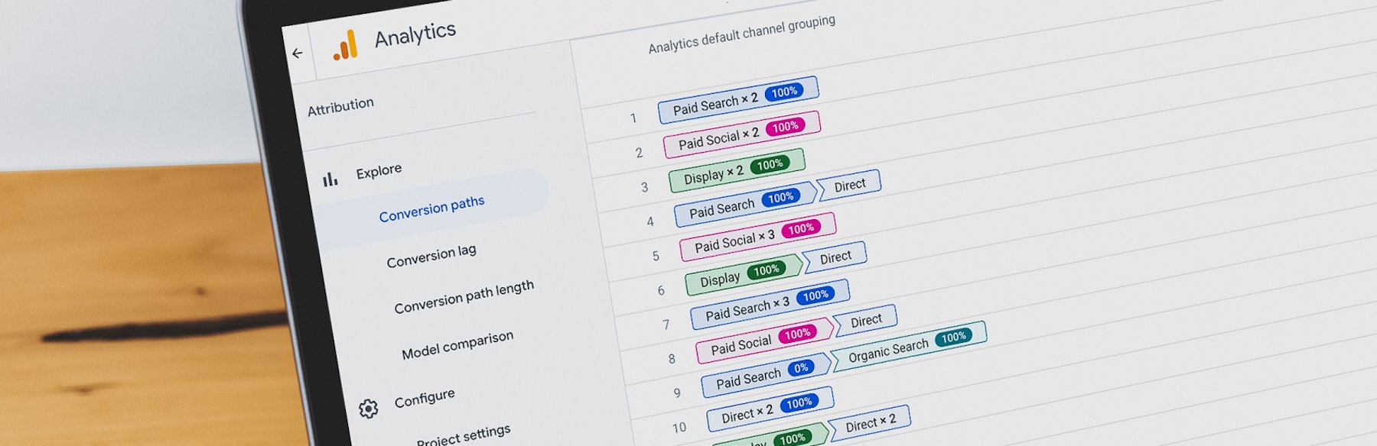Click the Attribution heading in sidebar
This screenshot has height=446, width=1377.
pyautogui.click(x=340, y=106)
